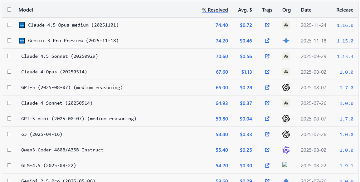Viewport: 360px width, 182px height.
Task: Check the box for Claude 4 Opus (20250514)
Action: click(x=9, y=72)
